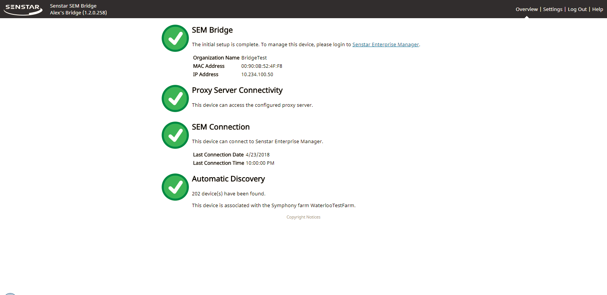Click the Proxy Server Connectivity checkmark icon

175,98
